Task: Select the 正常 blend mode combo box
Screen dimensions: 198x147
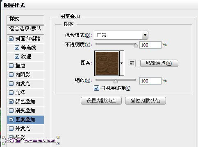Action: coord(121,35)
